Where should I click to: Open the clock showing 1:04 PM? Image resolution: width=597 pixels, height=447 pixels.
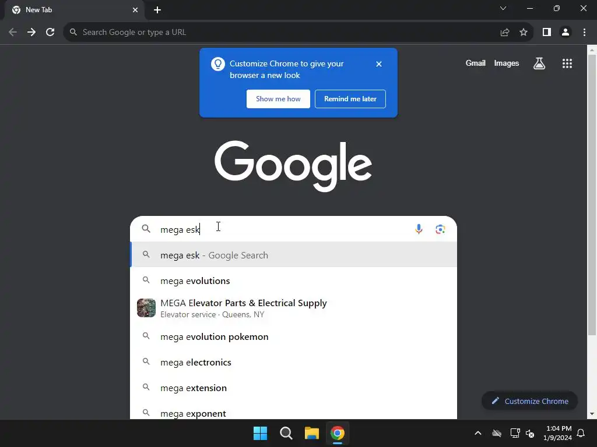click(558, 433)
